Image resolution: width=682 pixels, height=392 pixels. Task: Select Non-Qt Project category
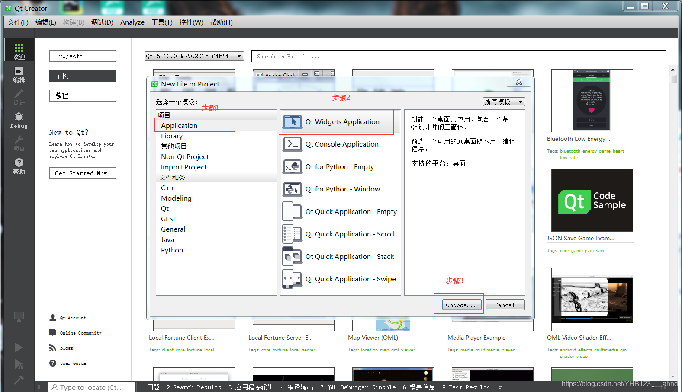[x=216, y=156]
